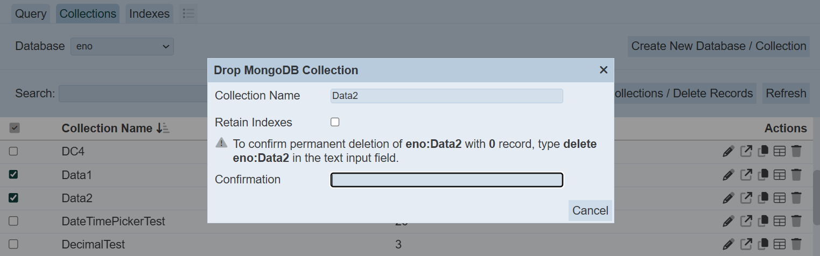Image resolution: width=820 pixels, height=256 pixels.
Task: Click the trash icon in the DC4 row
Action: 796,152
